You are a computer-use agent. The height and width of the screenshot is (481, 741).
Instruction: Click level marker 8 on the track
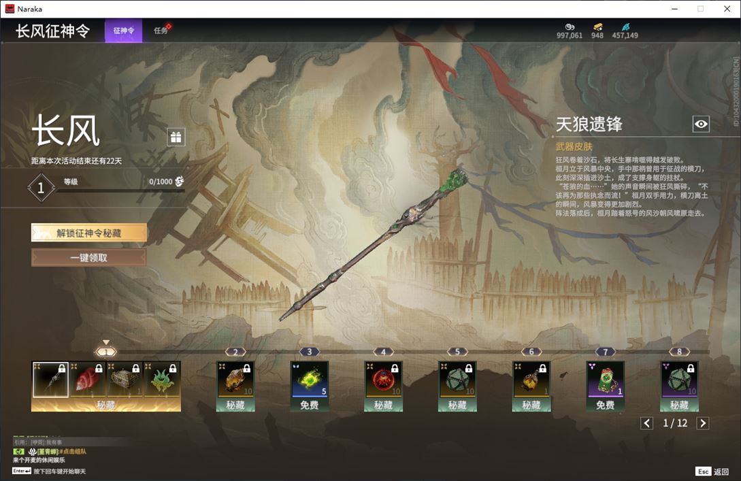click(x=679, y=352)
